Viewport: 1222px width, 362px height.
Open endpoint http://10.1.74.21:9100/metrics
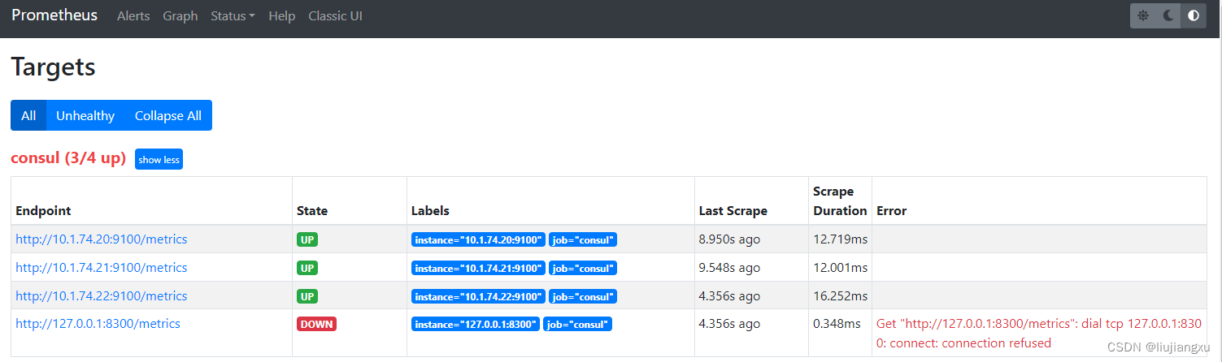(x=102, y=268)
